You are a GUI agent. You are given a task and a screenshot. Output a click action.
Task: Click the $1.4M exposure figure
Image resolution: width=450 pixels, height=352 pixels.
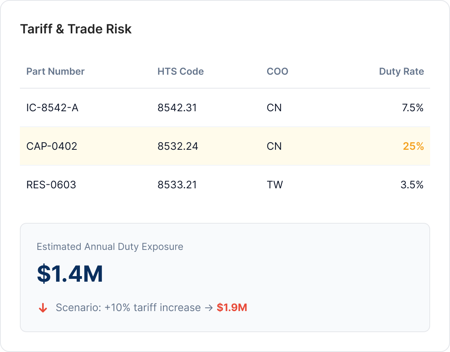[70, 273]
